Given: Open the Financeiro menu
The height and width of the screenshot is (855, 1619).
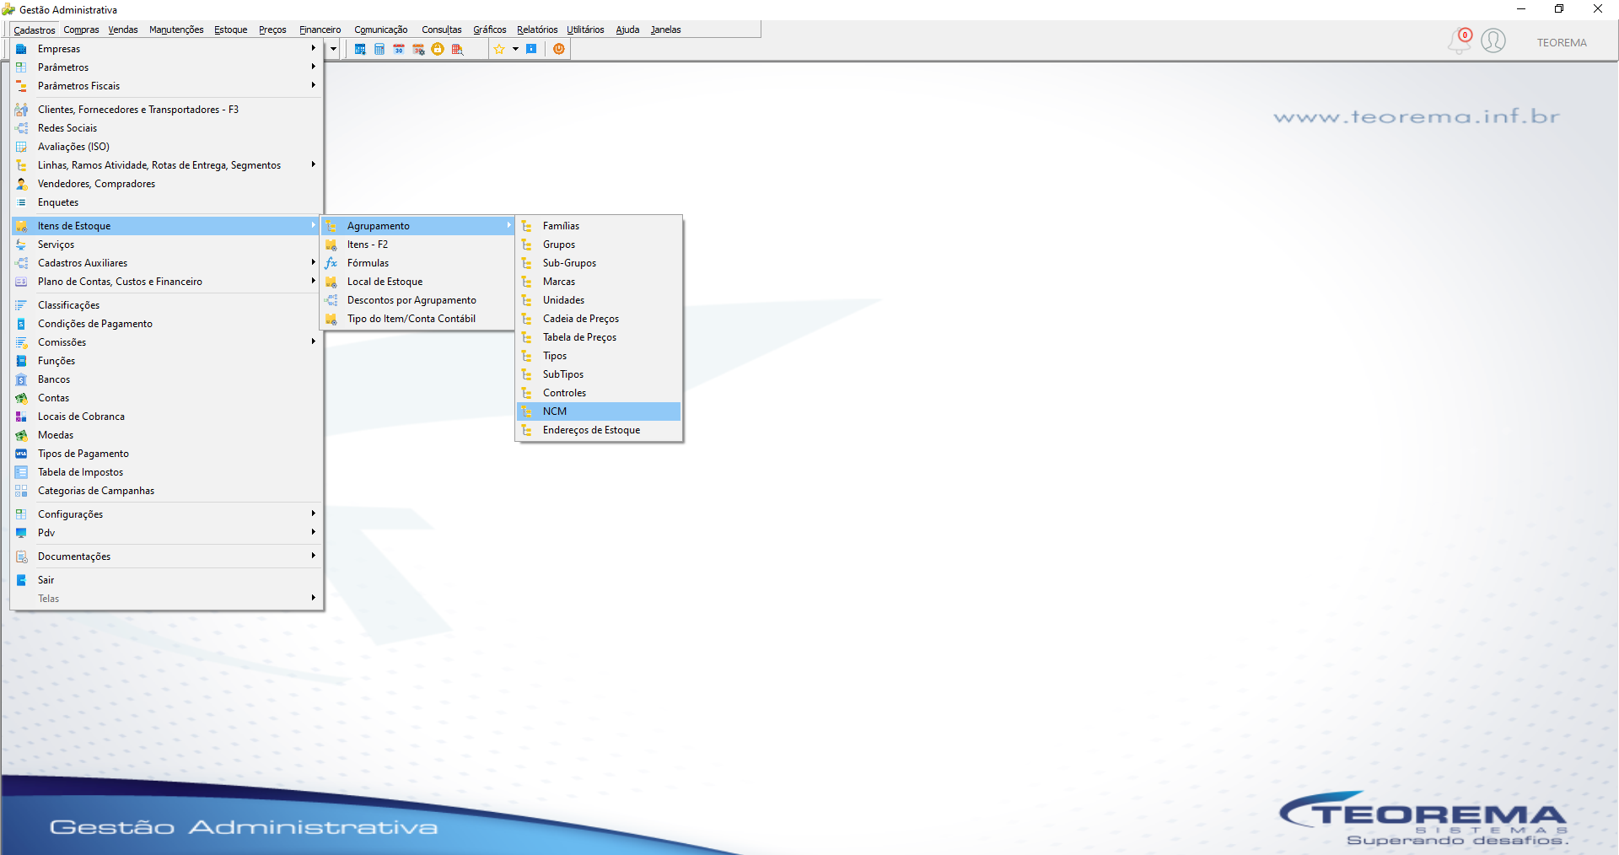Looking at the screenshot, I should click(320, 30).
